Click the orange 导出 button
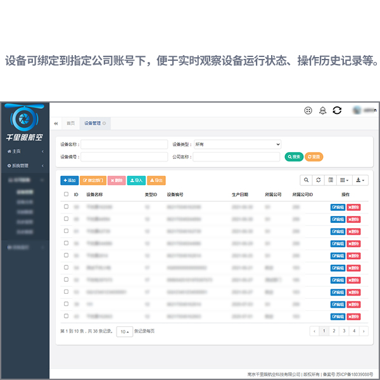Viewport: 380px width, 380px height. pos(156,180)
